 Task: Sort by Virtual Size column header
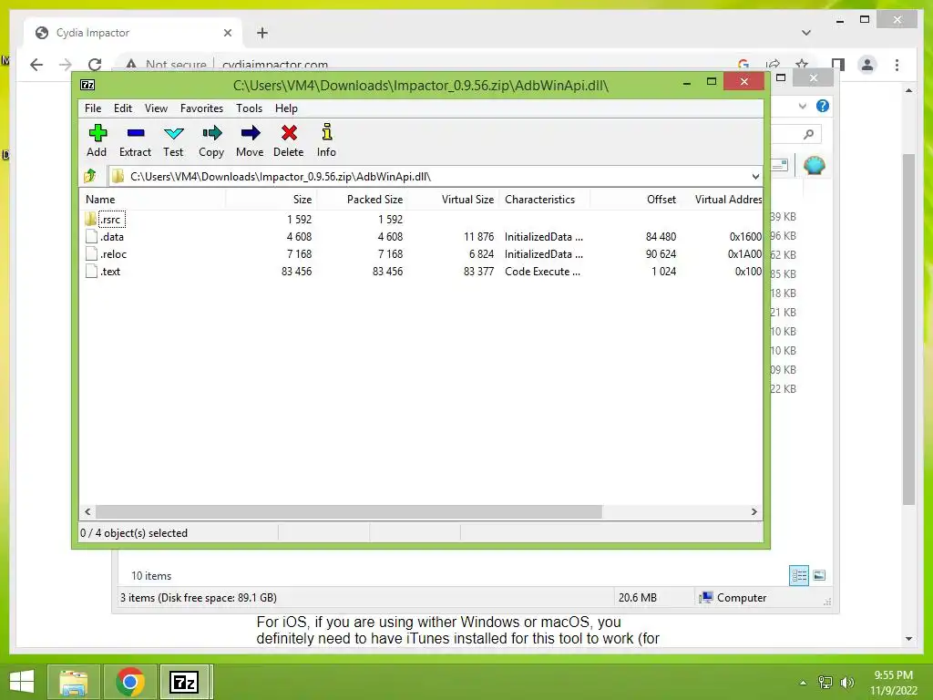tap(454, 200)
